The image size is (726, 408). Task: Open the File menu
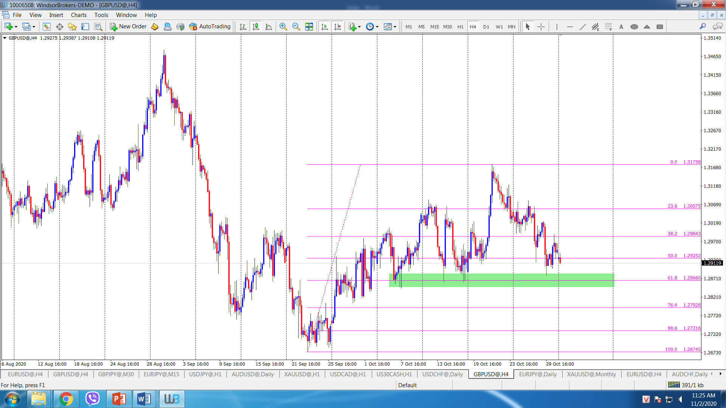pos(17,15)
